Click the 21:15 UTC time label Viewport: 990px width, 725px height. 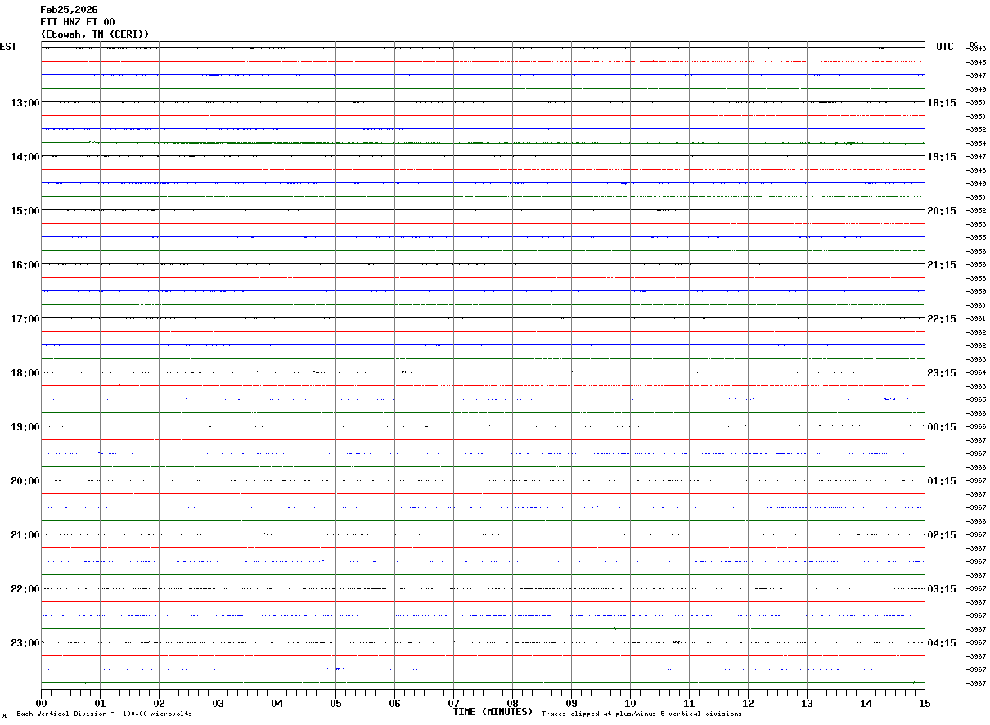[942, 265]
